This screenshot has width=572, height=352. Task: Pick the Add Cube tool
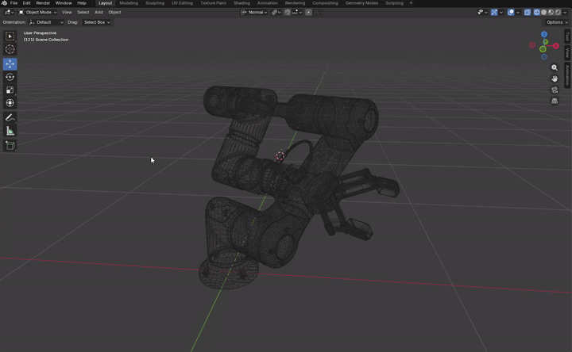coord(10,146)
